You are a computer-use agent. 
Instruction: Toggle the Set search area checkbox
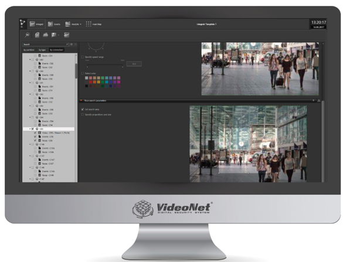click(x=83, y=110)
